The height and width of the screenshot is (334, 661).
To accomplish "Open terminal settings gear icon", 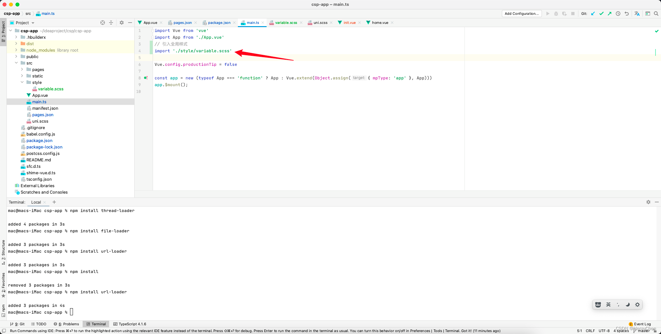I will pos(648,202).
